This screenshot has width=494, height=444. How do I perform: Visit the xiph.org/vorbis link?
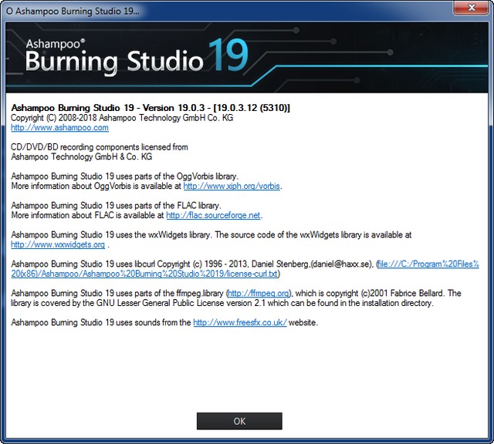click(232, 186)
